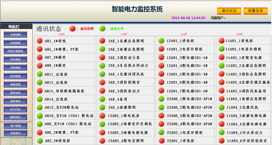
Task: Click the 系统退出 button
Action: (15, 133)
